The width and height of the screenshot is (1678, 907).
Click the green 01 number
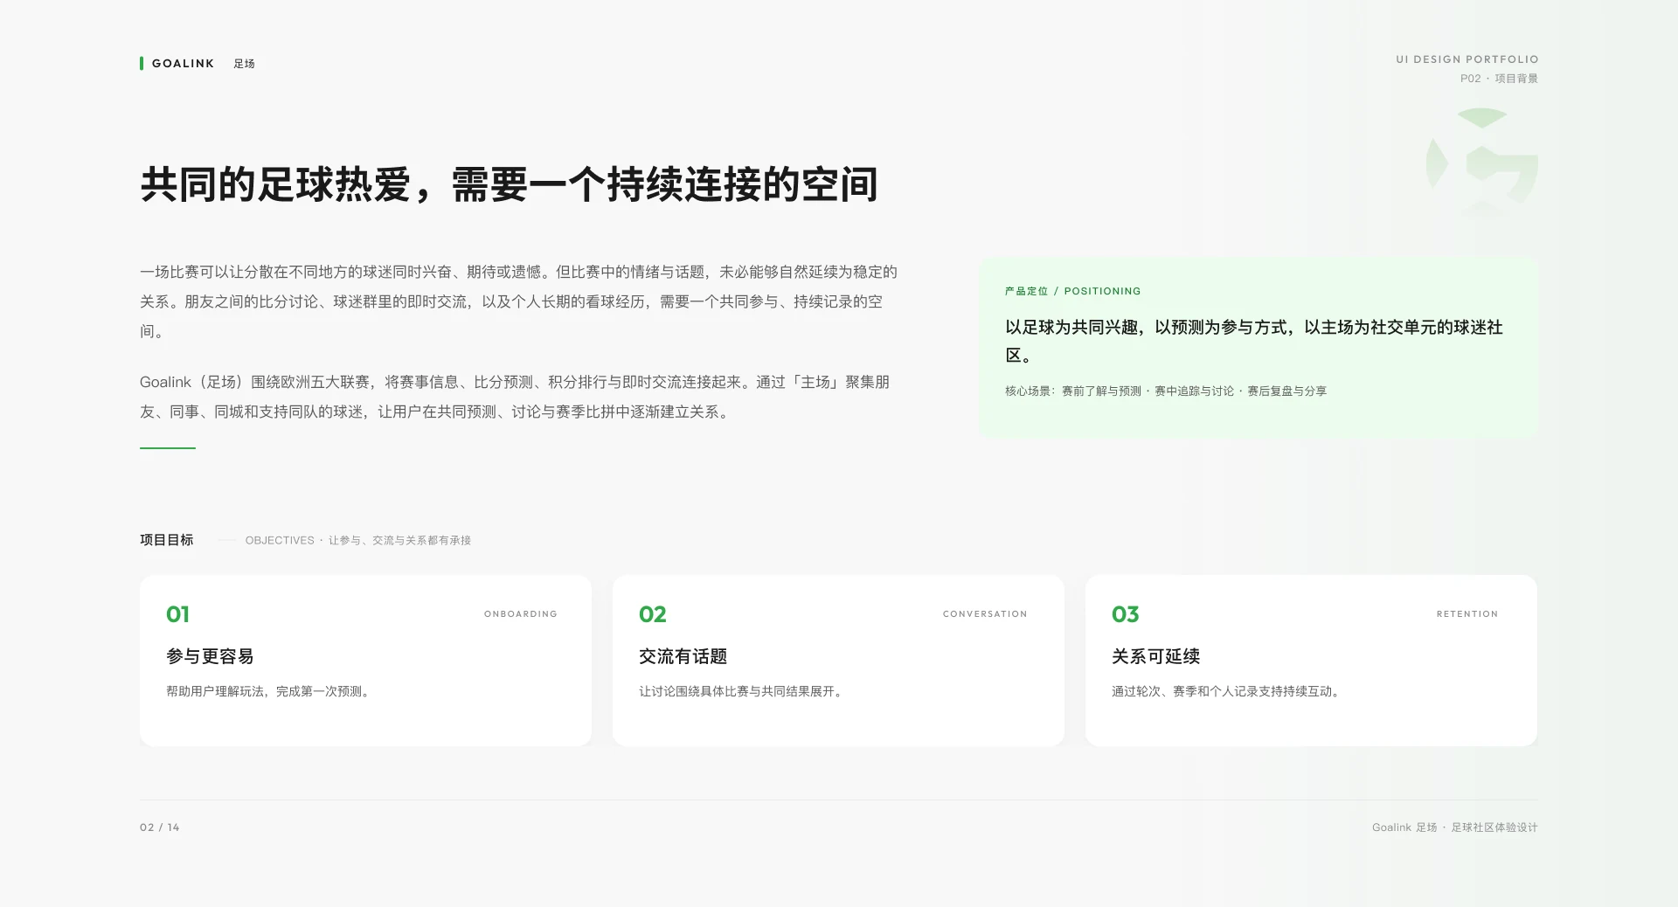(x=177, y=614)
